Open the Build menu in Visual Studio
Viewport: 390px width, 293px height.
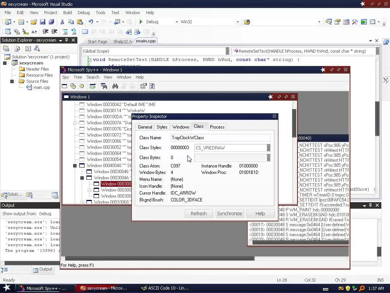point(67,13)
